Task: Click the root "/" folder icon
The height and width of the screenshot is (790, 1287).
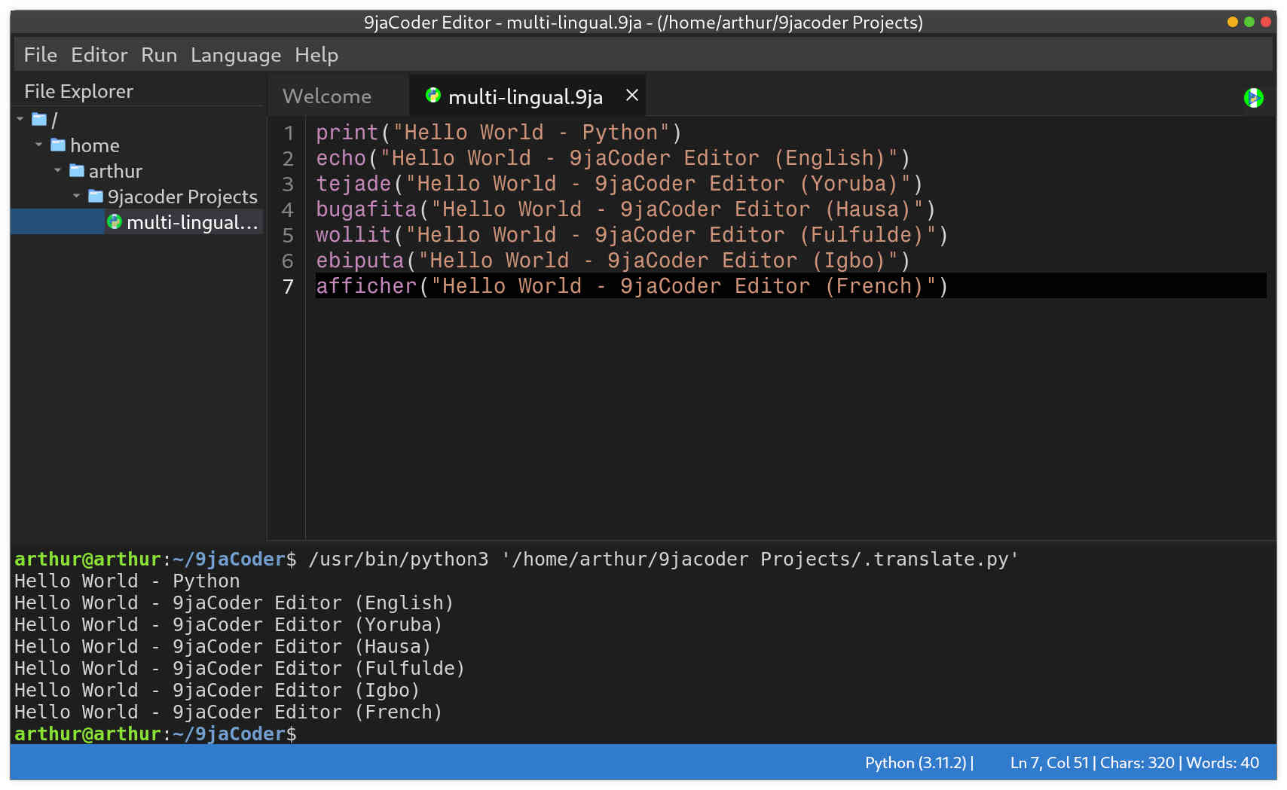Action: (x=39, y=119)
